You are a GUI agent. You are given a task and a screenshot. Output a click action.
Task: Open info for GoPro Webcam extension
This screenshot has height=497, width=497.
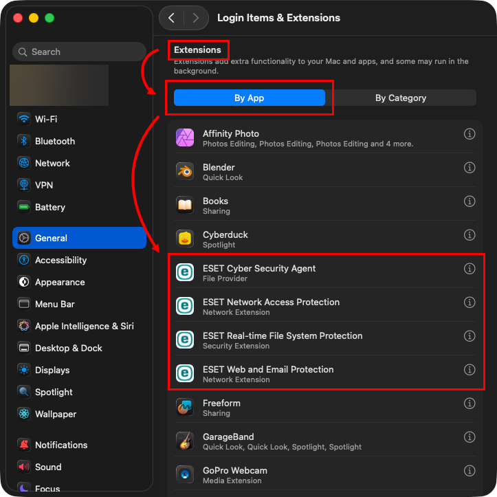470,471
